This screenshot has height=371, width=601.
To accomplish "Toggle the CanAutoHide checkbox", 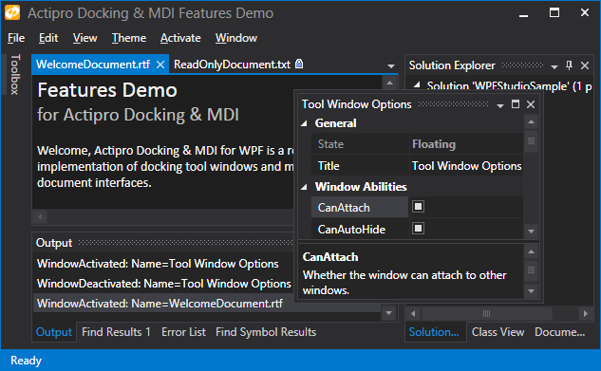I will [418, 229].
